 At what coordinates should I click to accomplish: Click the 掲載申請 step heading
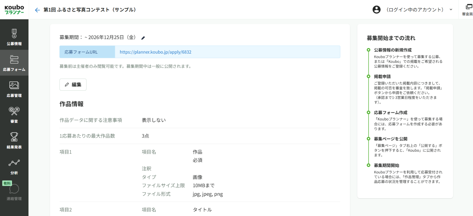click(x=382, y=76)
